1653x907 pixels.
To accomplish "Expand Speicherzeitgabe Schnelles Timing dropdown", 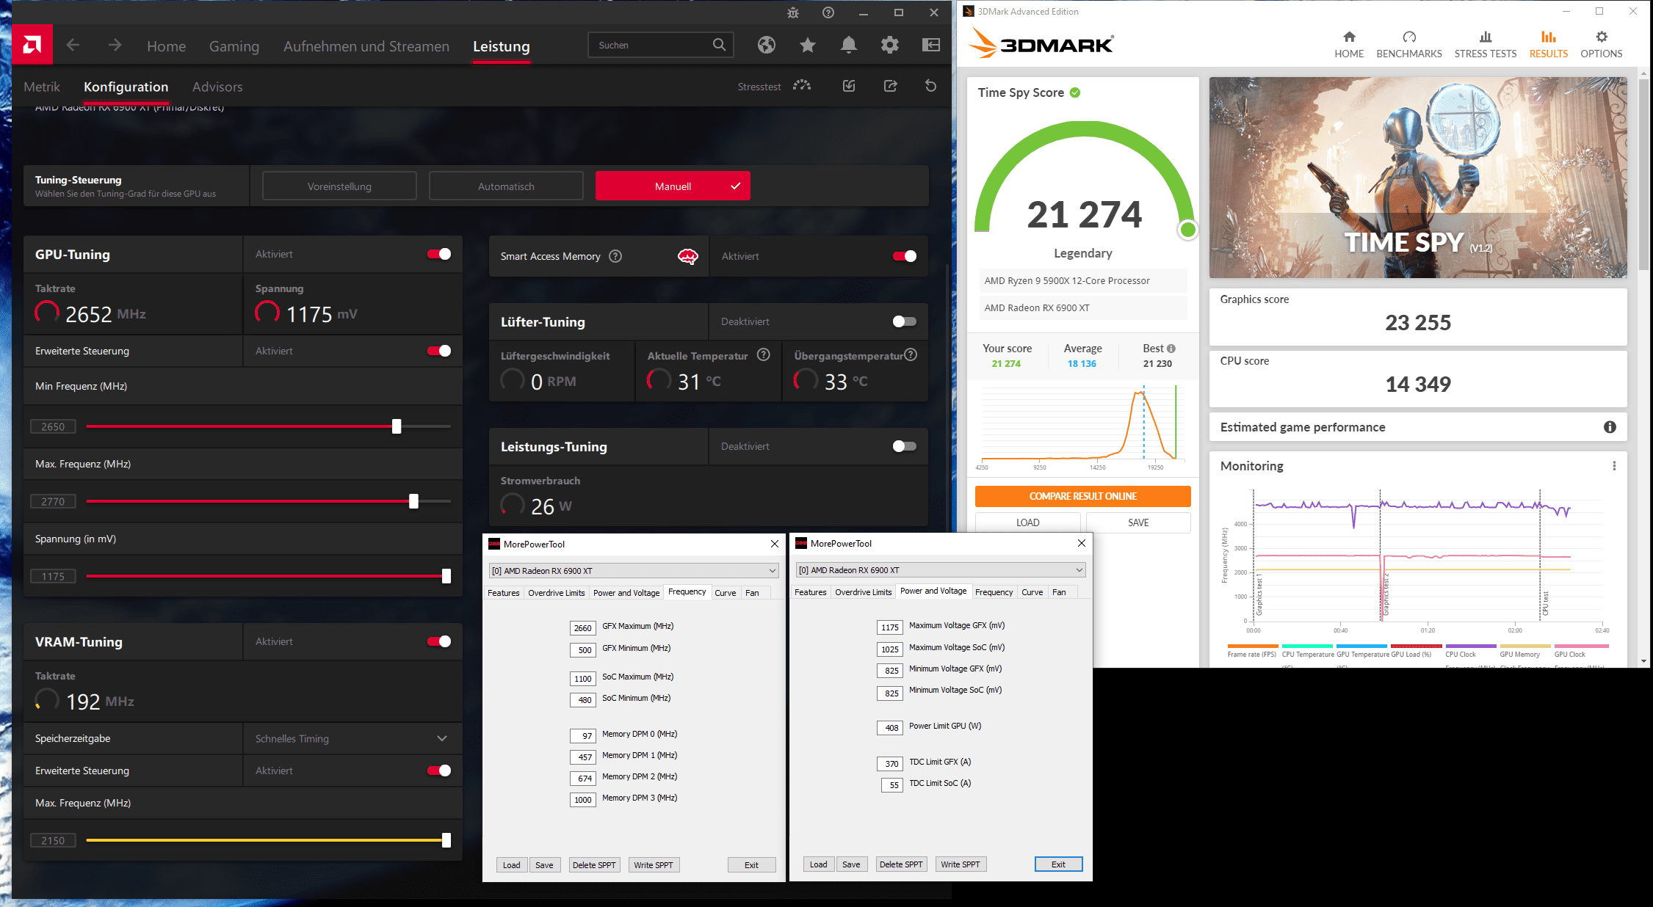I will point(441,738).
